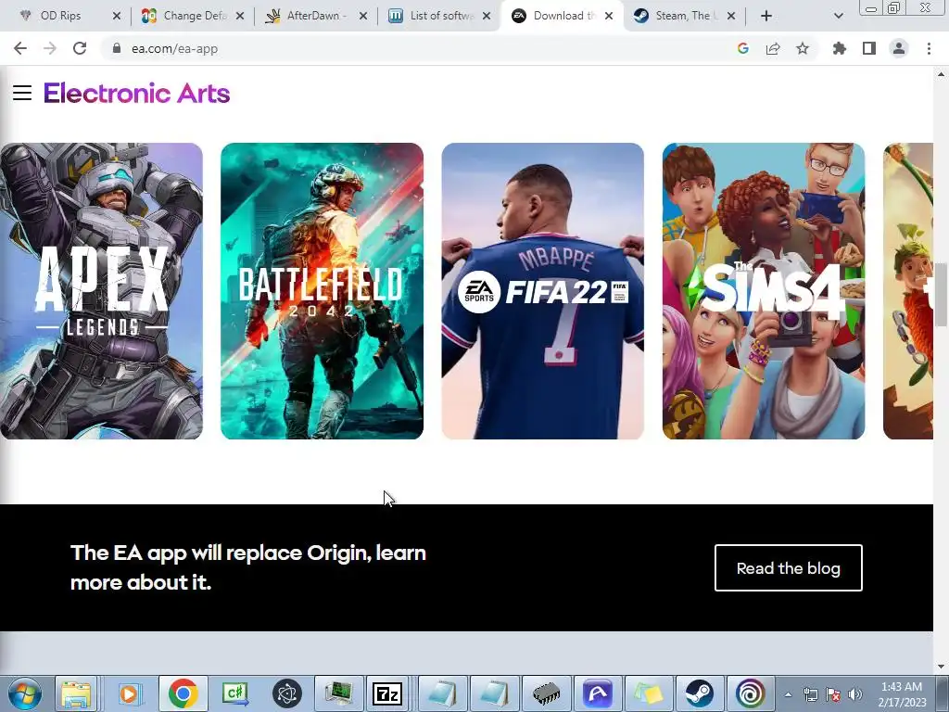Open the C# application in taskbar
This screenshot has height=712, width=949.
coord(234,693)
